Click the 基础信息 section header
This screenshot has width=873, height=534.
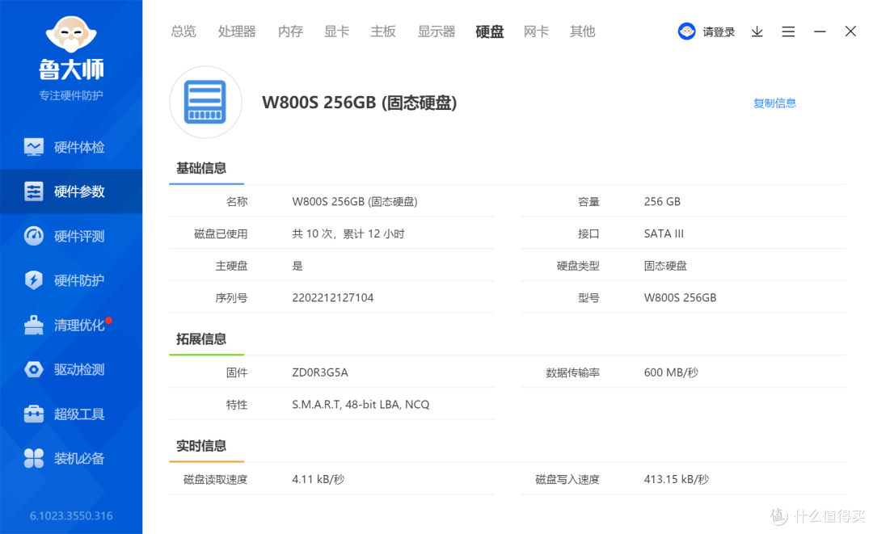(201, 168)
